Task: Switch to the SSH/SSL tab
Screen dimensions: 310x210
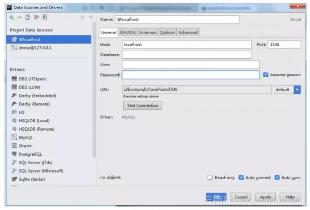Action: coord(127,32)
